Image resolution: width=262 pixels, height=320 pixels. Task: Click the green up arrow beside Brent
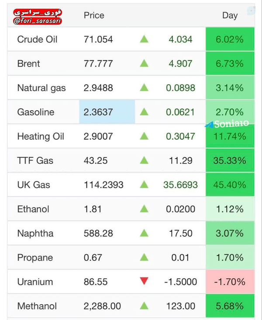[144, 63]
